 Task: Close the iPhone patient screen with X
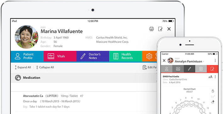click(x=164, y=61)
